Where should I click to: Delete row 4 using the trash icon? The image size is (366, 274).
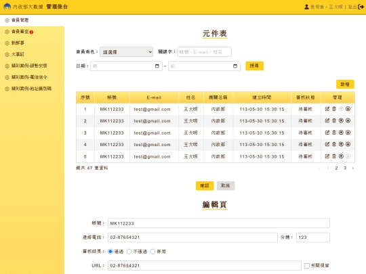coord(334,144)
